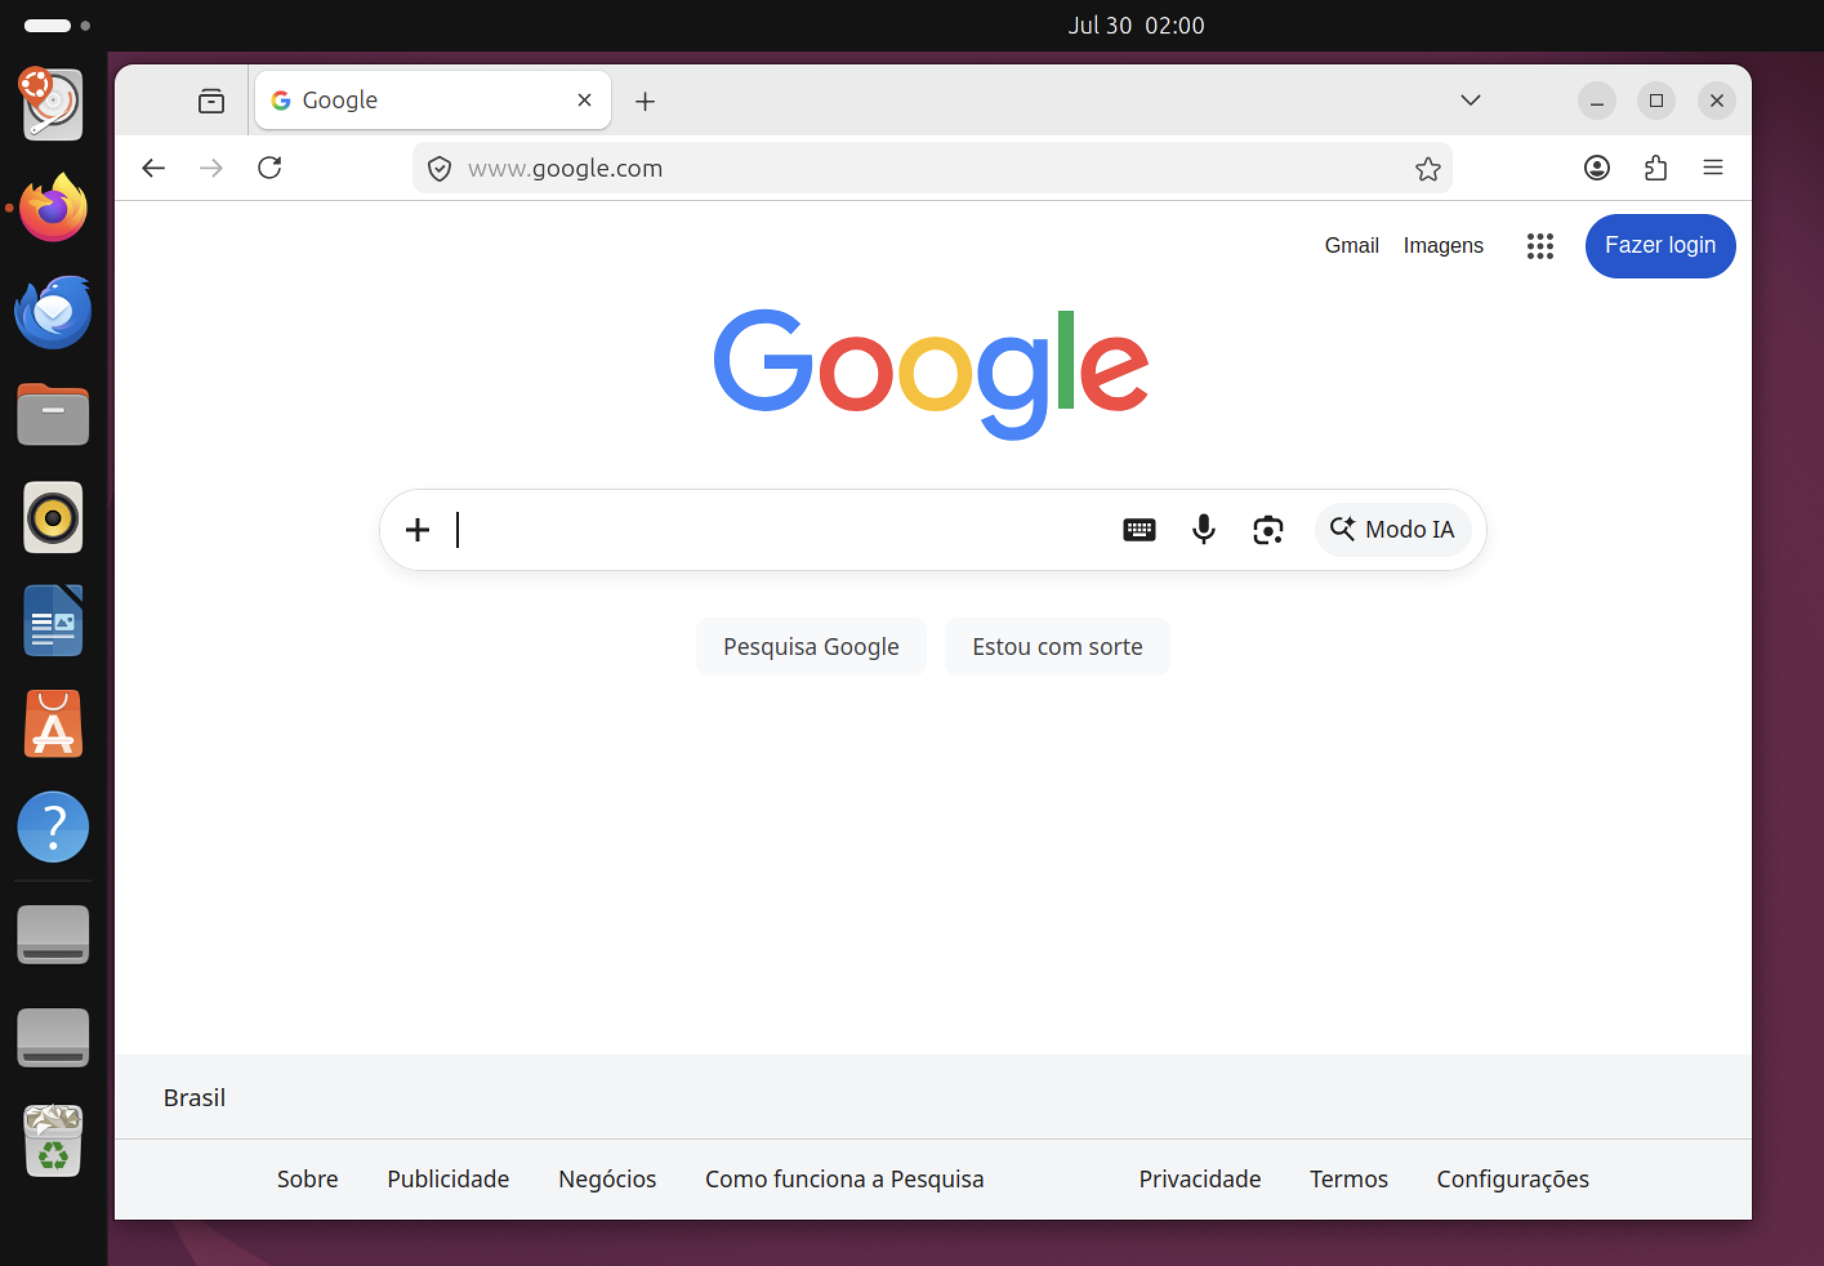This screenshot has width=1824, height=1266.
Task: Open the Firefox account icon
Action: pyautogui.click(x=1596, y=168)
